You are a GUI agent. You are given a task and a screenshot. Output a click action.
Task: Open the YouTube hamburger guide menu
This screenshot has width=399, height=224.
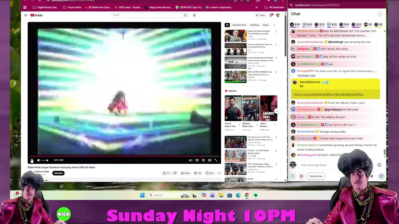[26, 15]
